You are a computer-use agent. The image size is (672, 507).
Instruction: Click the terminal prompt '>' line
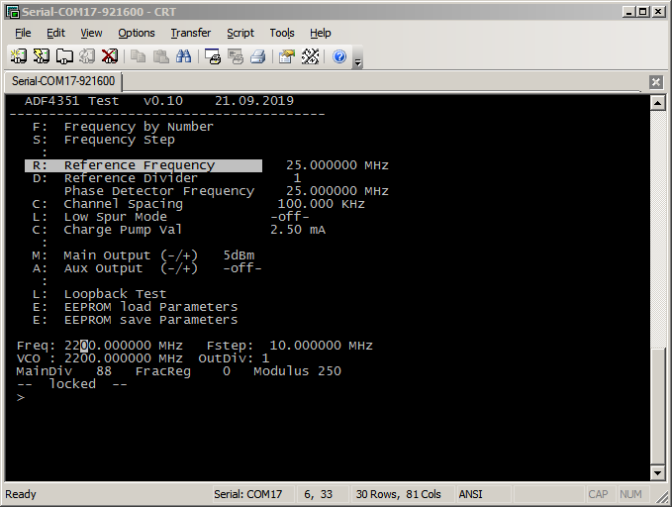pos(21,398)
